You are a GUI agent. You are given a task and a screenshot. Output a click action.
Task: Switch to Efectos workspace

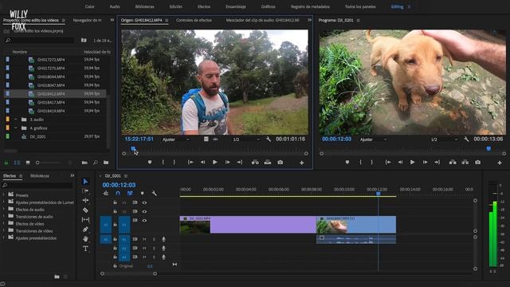click(204, 6)
